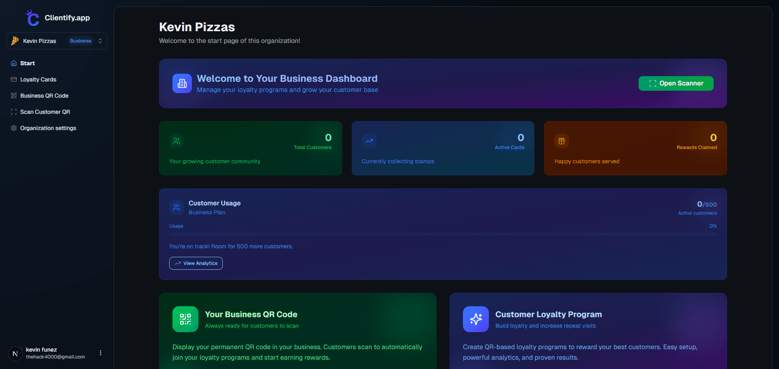The height and width of the screenshot is (369, 779).
Task: Click the Rewards Claimed gift icon
Action: pos(562,141)
